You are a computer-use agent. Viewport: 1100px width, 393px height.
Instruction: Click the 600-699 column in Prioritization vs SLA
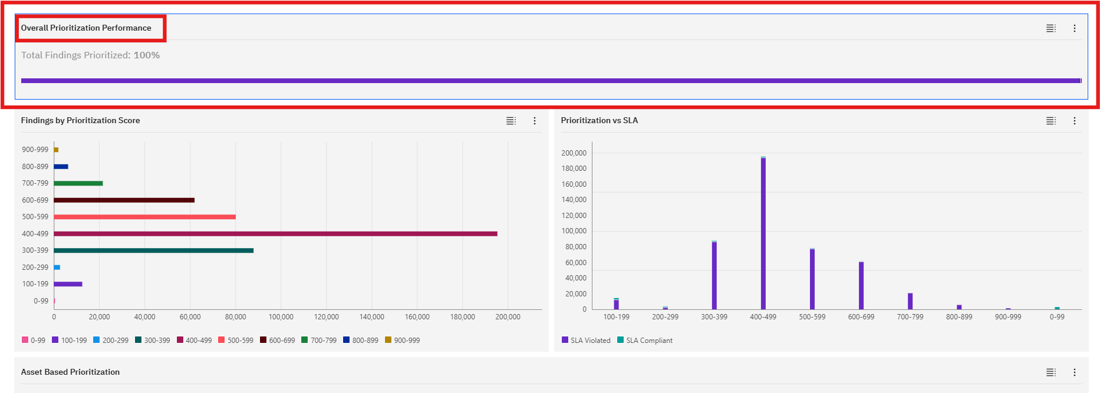[x=861, y=286]
